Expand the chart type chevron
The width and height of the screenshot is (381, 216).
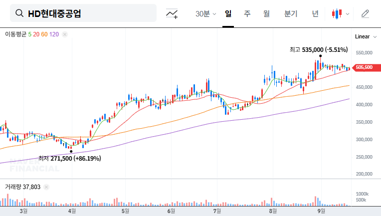(x=348, y=14)
